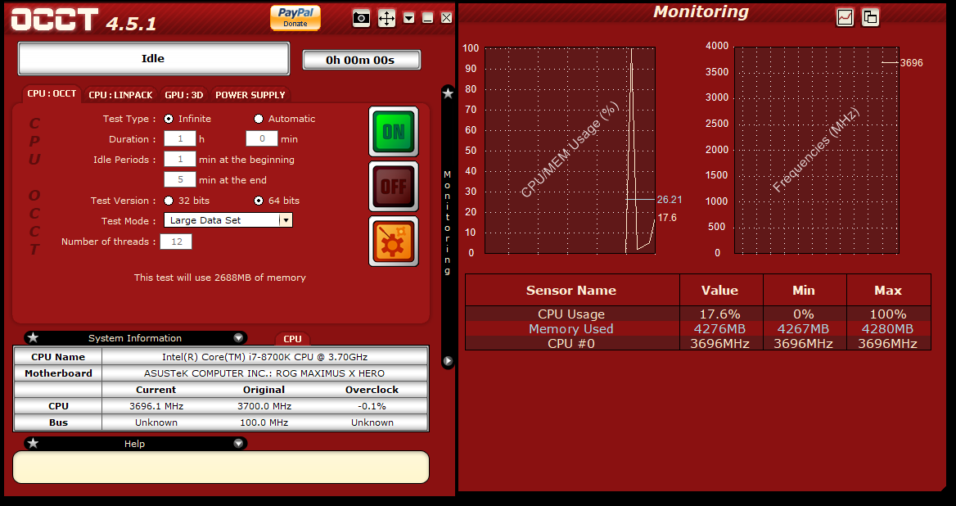Click the arrow below the Monitoring strip
The height and width of the screenshot is (506, 956).
pyautogui.click(x=448, y=360)
